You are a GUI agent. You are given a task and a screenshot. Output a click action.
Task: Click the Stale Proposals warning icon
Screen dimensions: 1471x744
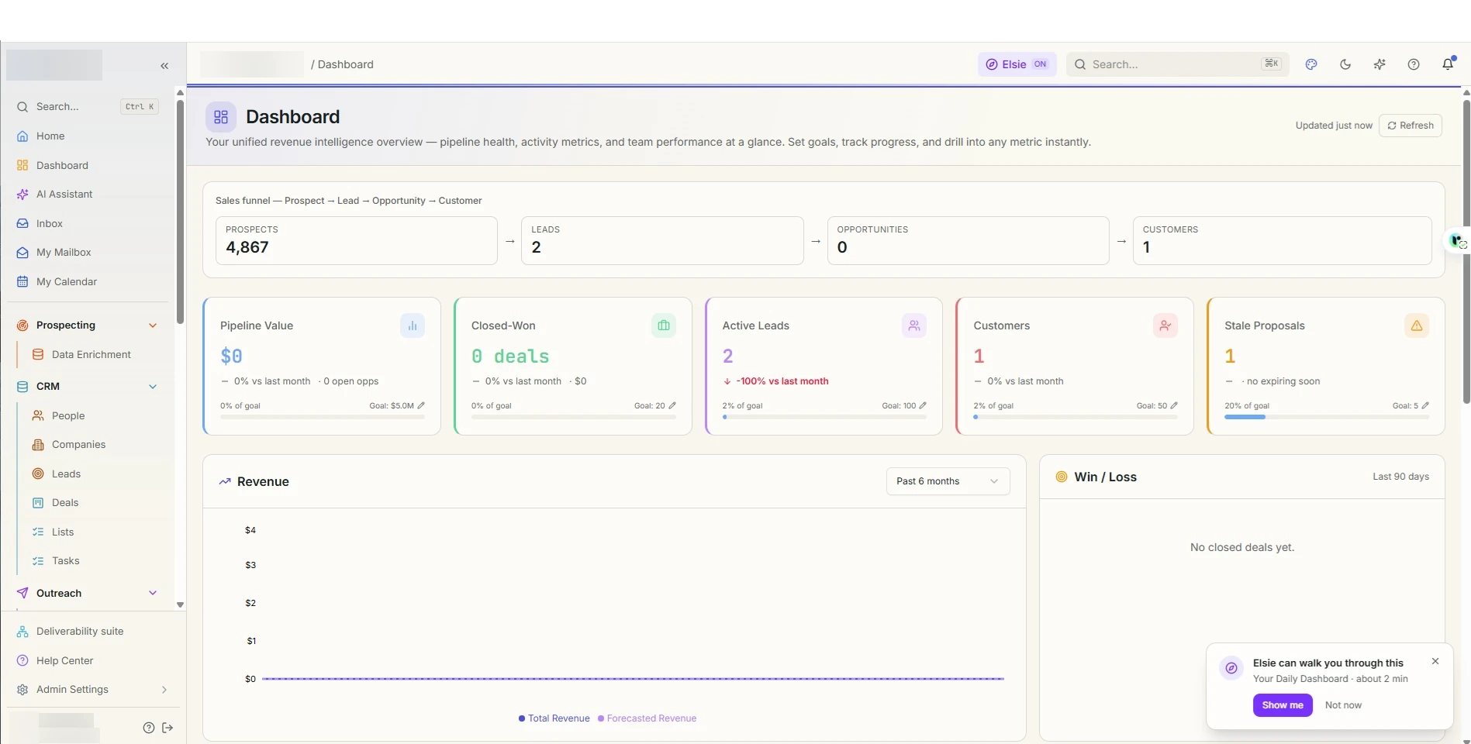pyautogui.click(x=1417, y=325)
